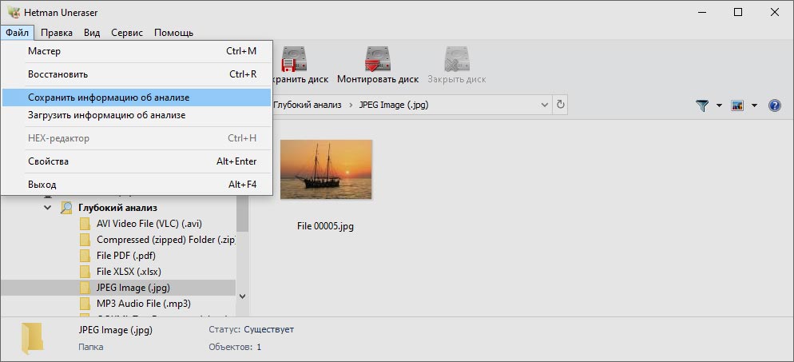Select the sailing ship thumbnail
The width and height of the screenshot is (794, 362).
click(x=326, y=169)
